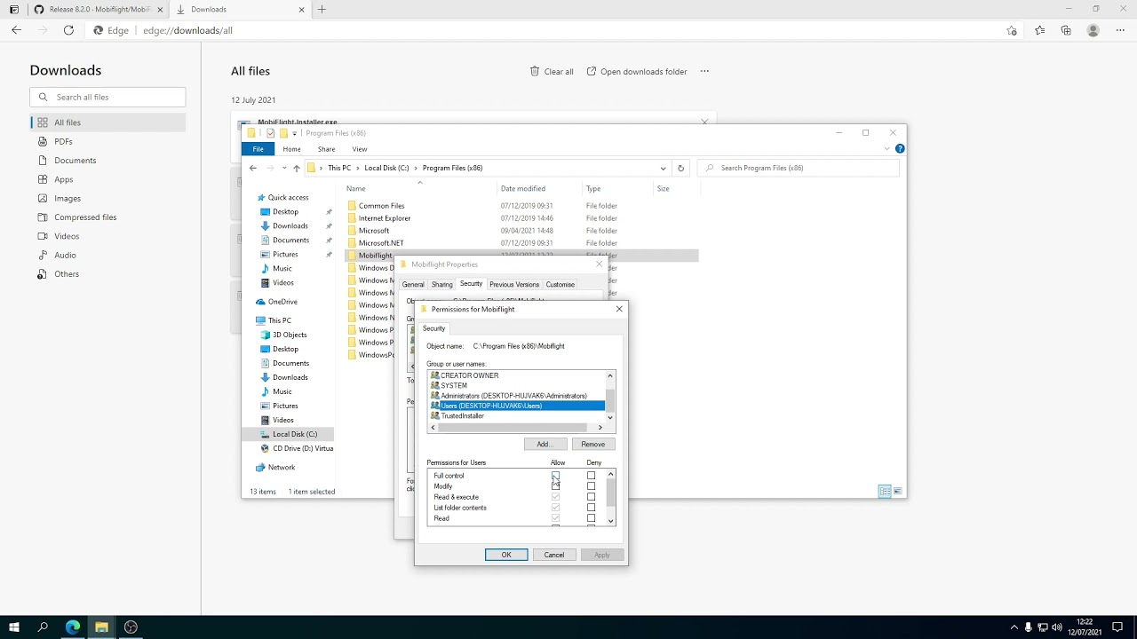Click Explorer help question mark icon
Image resolution: width=1137 pixels, height=639 pixels.
[900, 149]
